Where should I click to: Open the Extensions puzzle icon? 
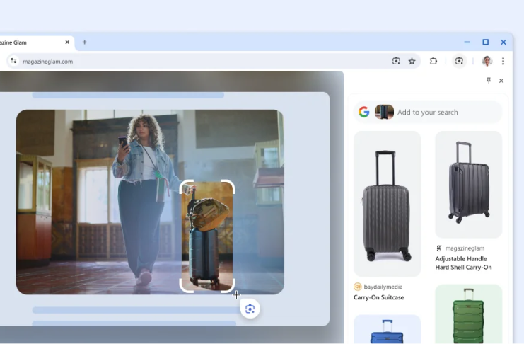tap(433, 61)
